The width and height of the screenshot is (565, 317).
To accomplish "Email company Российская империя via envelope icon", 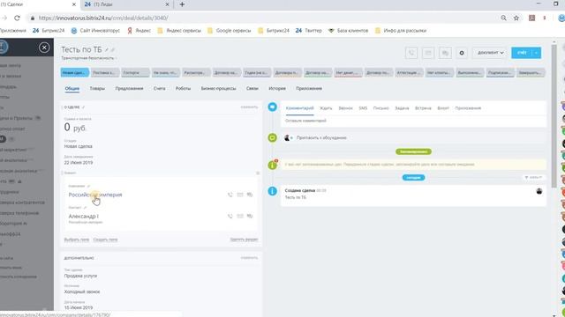I will coord(240,195).
